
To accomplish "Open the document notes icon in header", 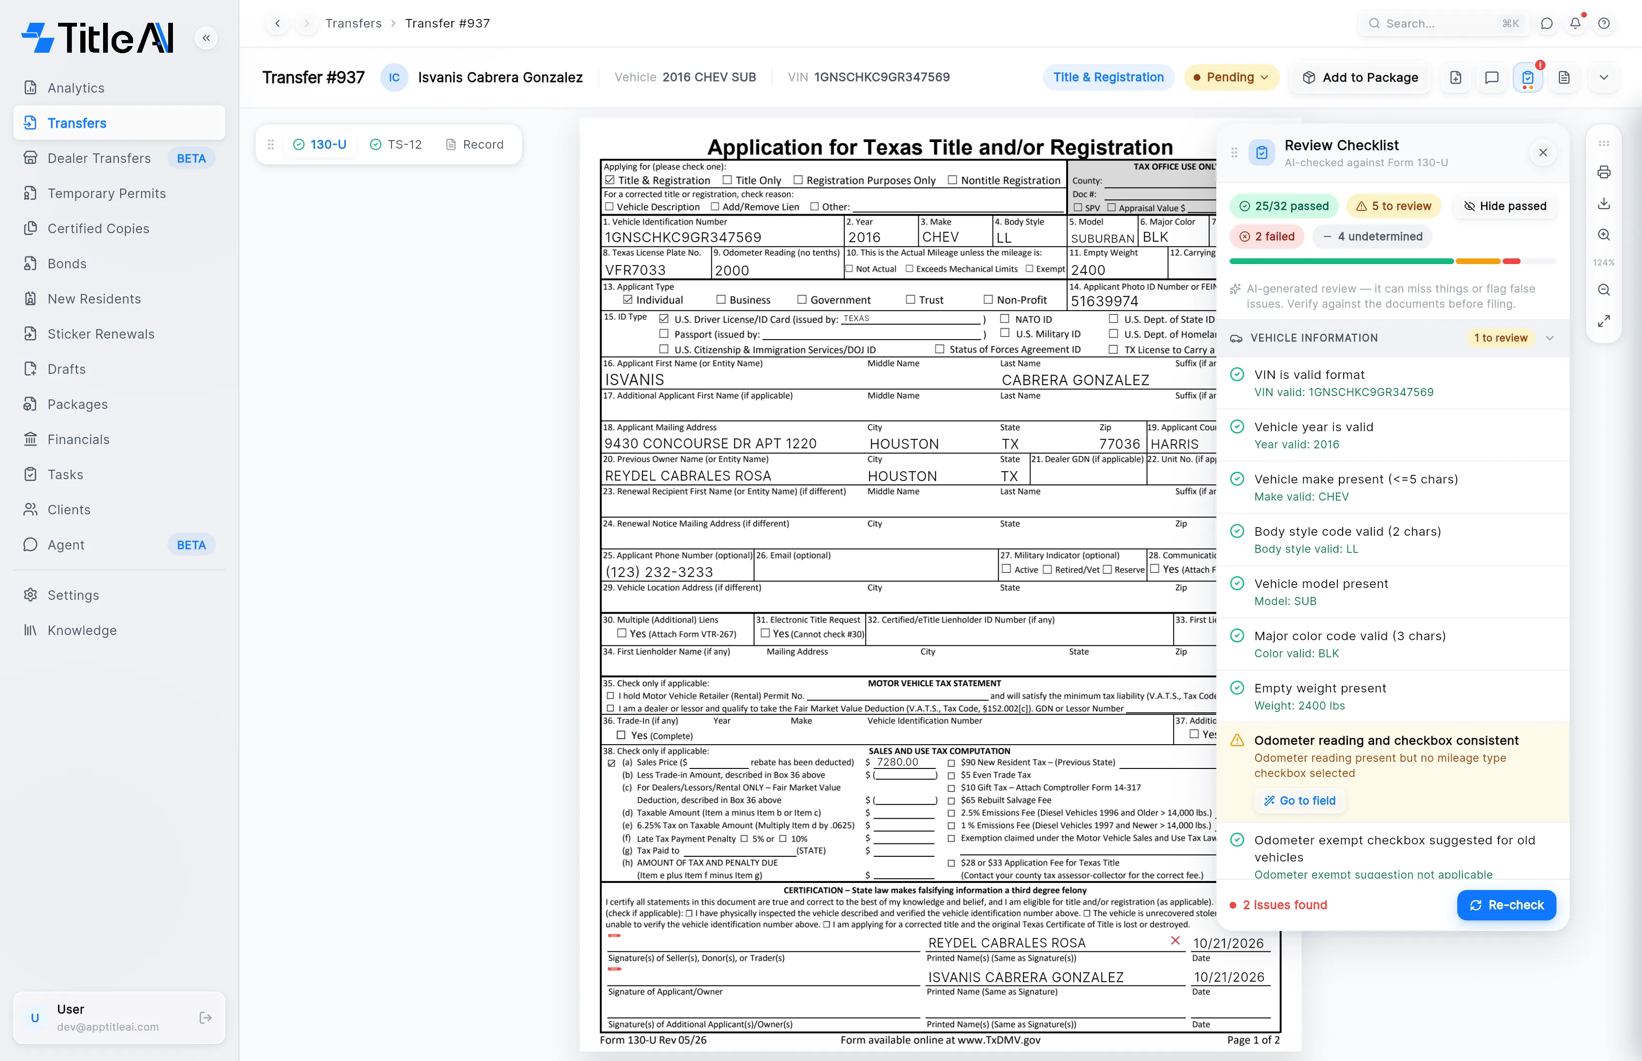I will pyautogui.click(x=1564, y=77).
